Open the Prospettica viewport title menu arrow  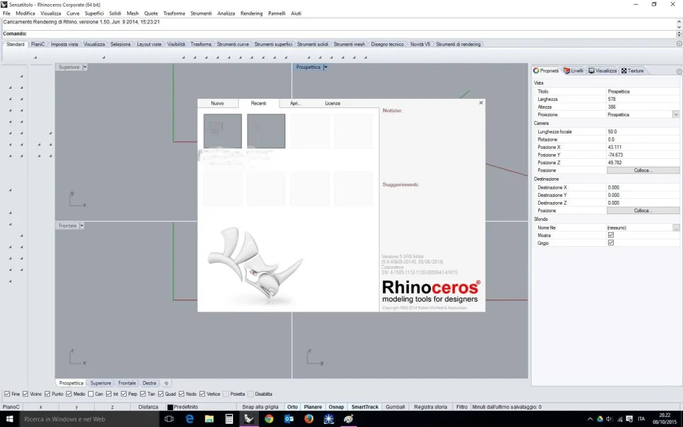pos(325,67)
